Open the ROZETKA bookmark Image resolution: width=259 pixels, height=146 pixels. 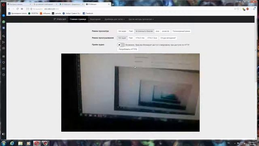33,13
